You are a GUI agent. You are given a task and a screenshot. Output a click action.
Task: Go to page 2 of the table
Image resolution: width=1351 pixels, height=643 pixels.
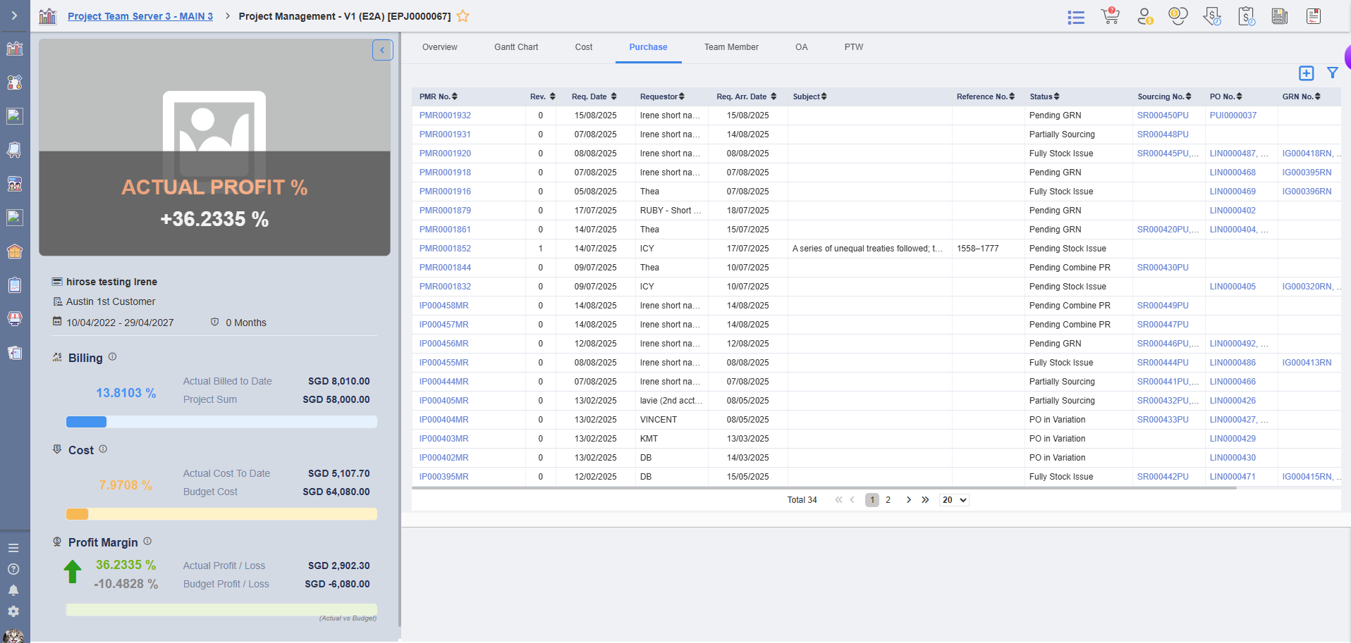click(888, 500)
